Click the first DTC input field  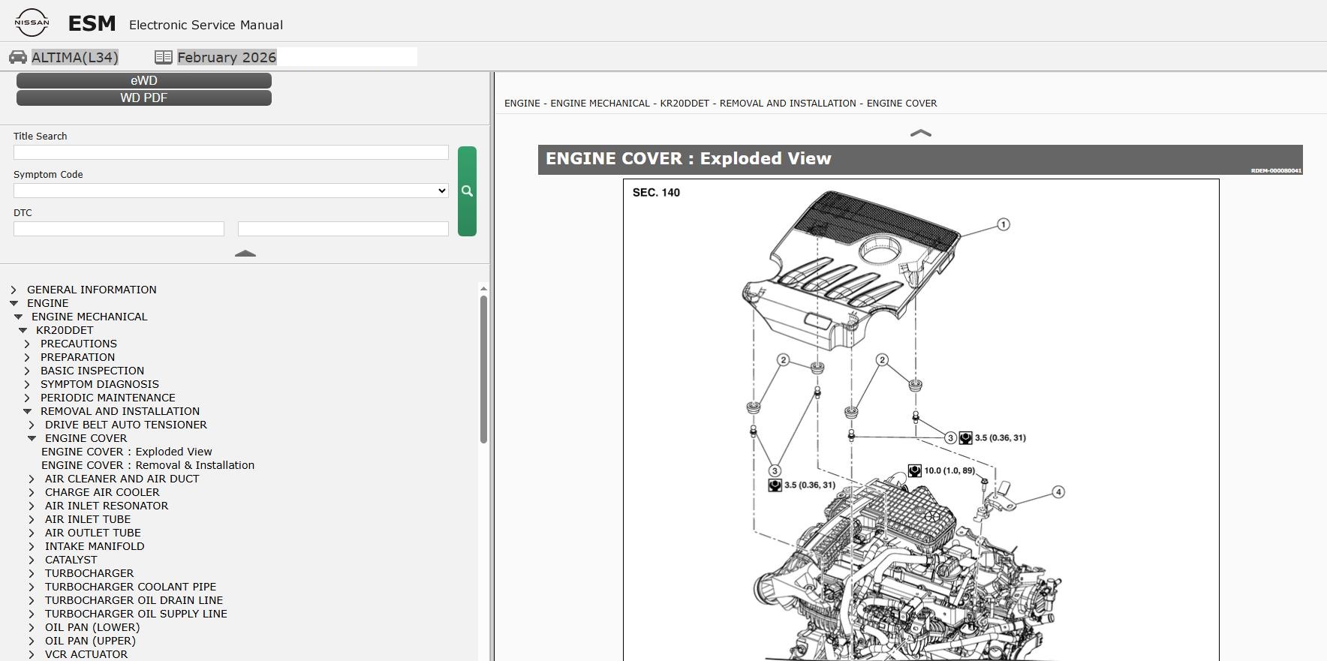coord(119,229)
